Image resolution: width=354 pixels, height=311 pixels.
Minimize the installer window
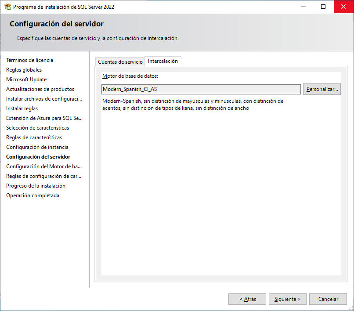coord(303,7)
